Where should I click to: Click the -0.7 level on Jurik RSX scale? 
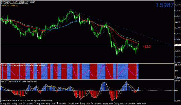tap(177, 76)
